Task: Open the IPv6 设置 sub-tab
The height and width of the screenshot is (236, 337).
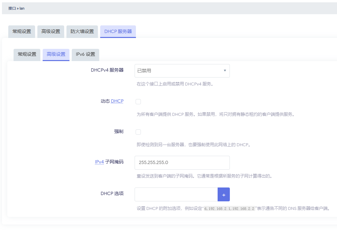Action: click(x=85, y=54)
